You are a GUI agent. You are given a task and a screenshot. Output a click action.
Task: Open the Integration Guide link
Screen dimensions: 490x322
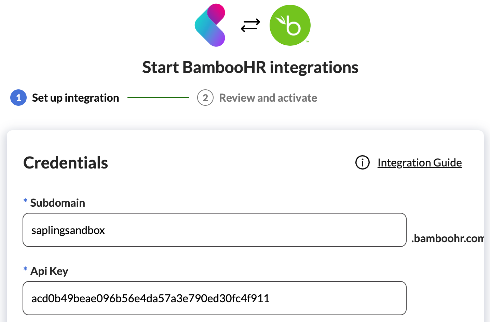click(x=419, y=163)
